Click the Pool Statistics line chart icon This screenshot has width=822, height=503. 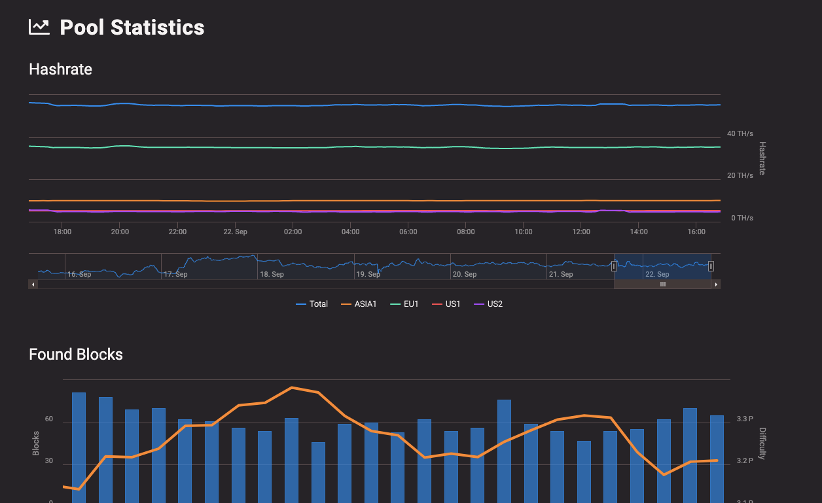38,26
